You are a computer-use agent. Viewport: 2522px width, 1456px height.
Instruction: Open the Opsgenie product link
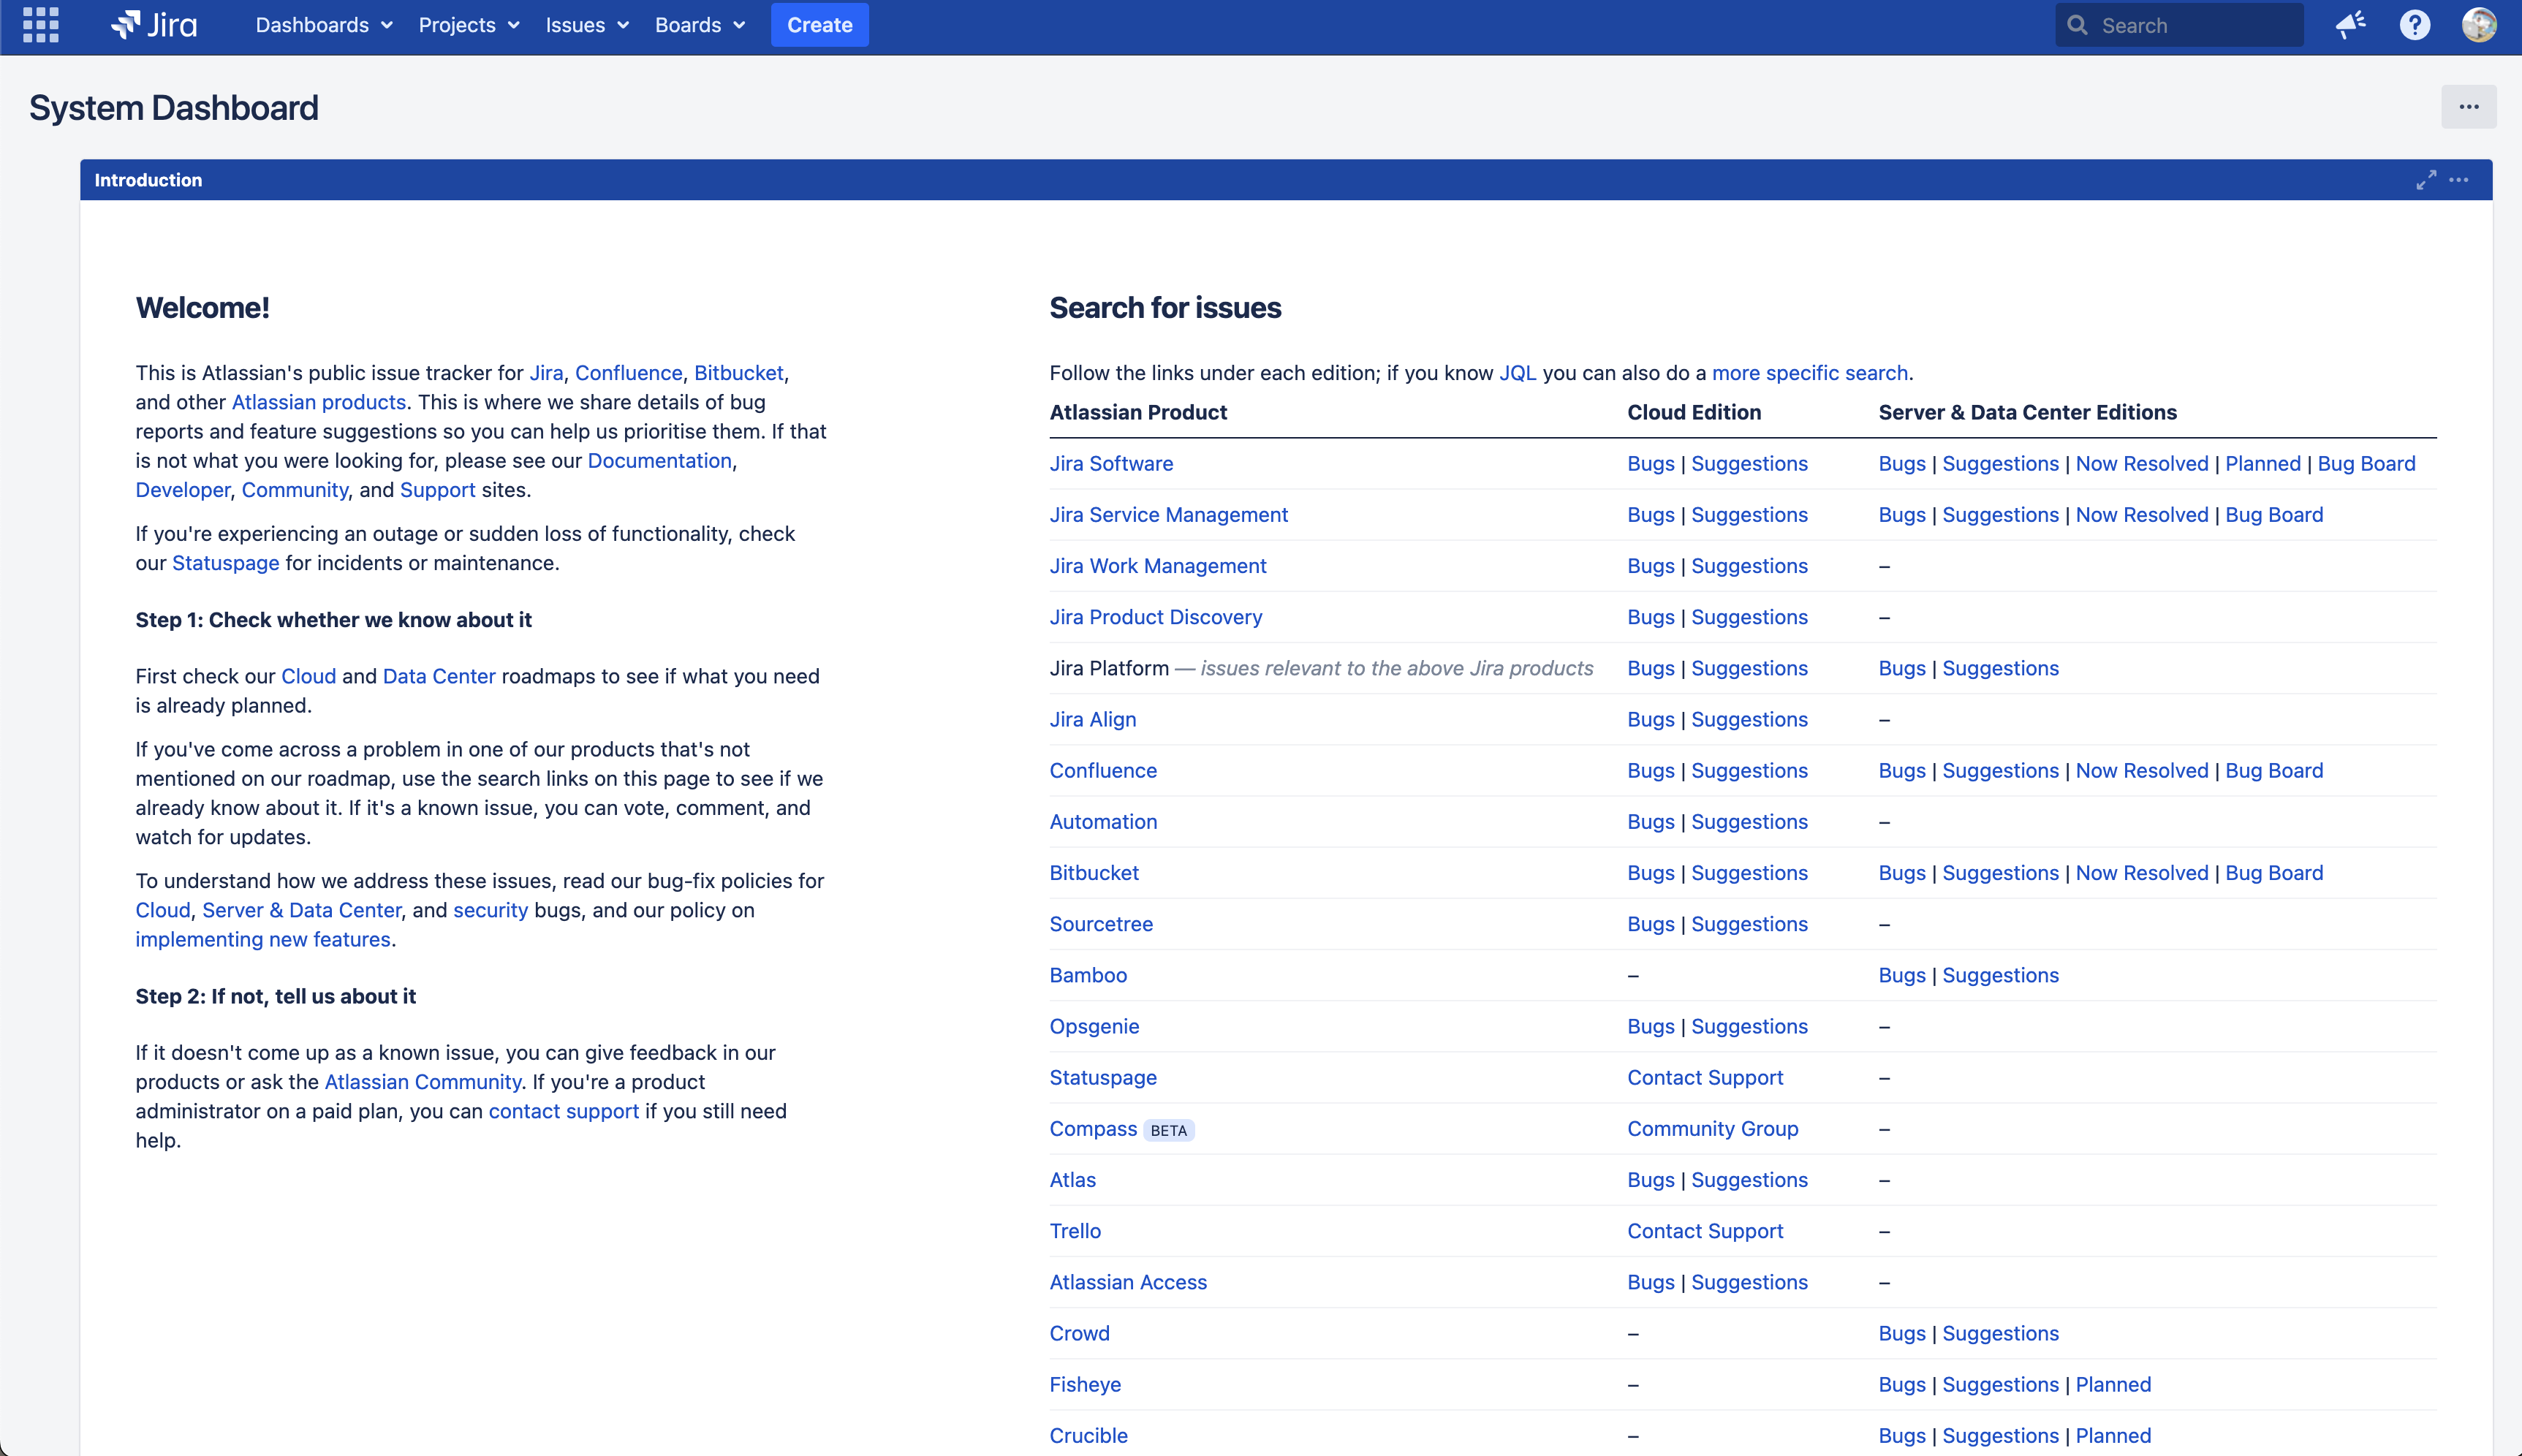1094,1027
